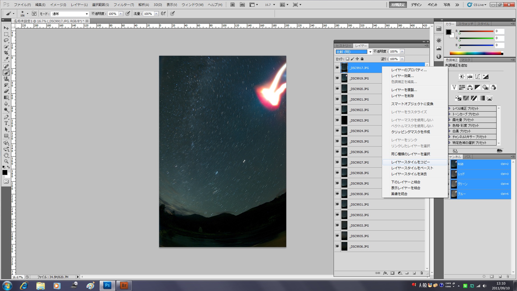This screenshot has height=291, width=517.
Task: Select the Hand tool
Action: click(6, 155)
